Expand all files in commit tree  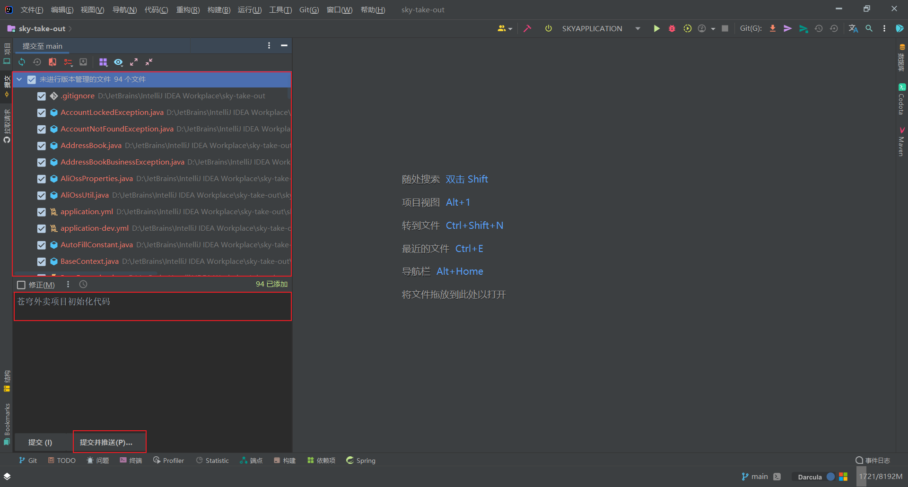coord(134,62)
